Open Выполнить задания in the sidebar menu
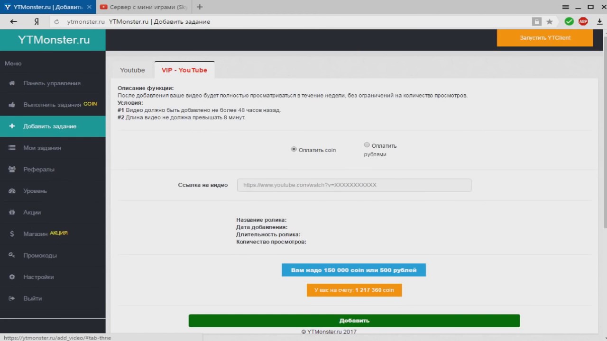Viewport: 607px width, 341px height. (x=53, y=105)
